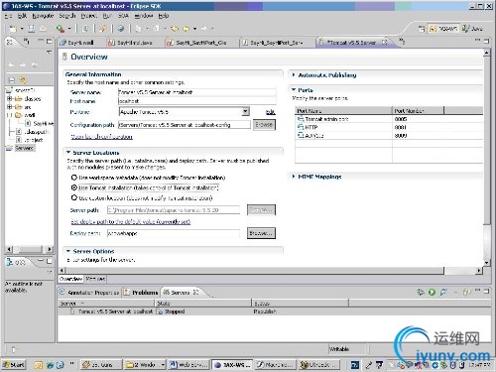Expand the MIME Mappings section

coord(294,177)
